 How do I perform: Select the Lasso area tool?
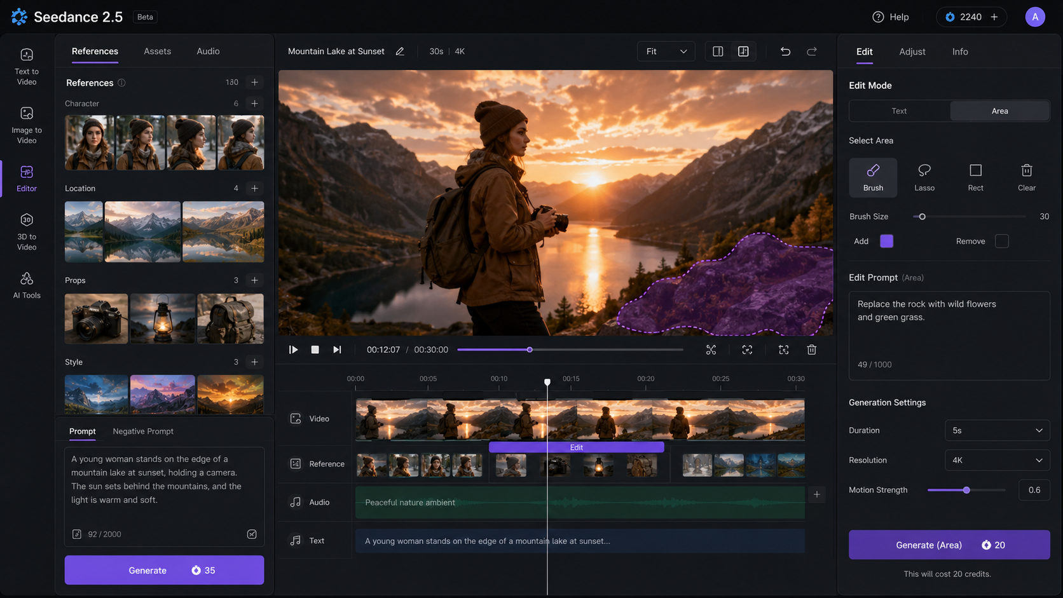pyautogui.click(x=924, y=177)
